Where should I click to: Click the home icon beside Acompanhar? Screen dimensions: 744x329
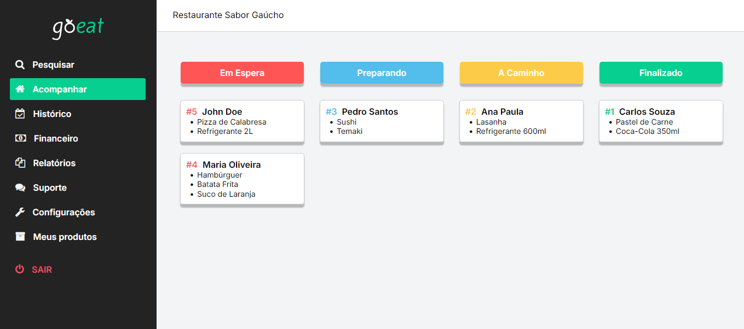(20, 89)
